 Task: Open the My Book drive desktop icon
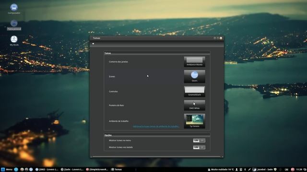point(14,41)
